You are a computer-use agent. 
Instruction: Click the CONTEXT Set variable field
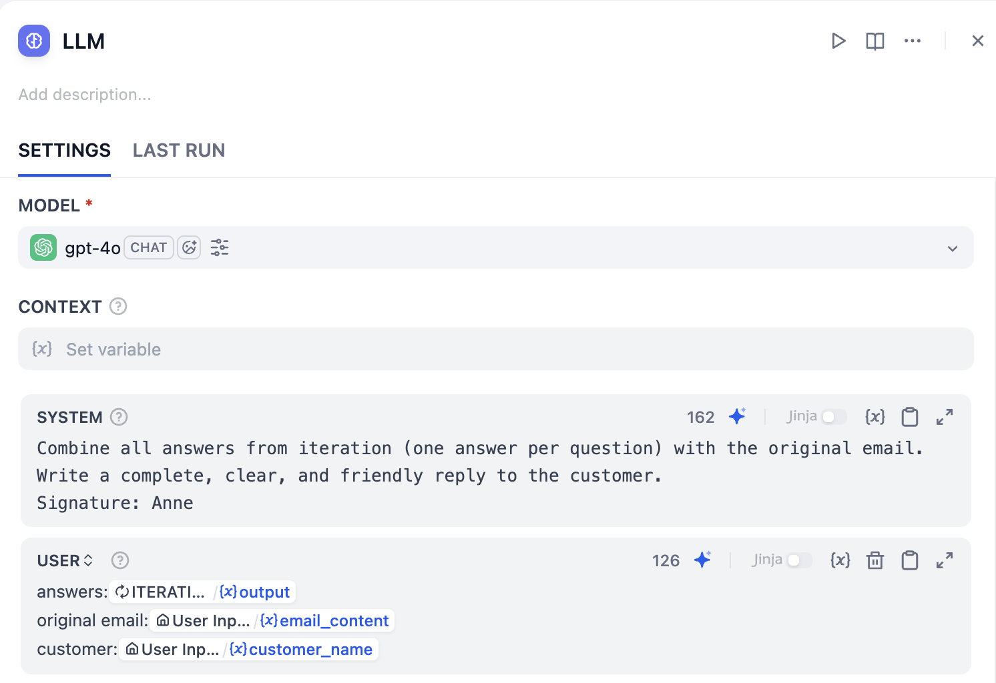(x=495, y=350)
